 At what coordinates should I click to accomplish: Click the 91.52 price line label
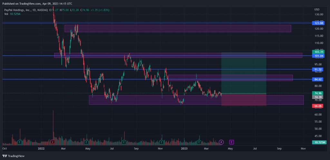coord(318,69)
